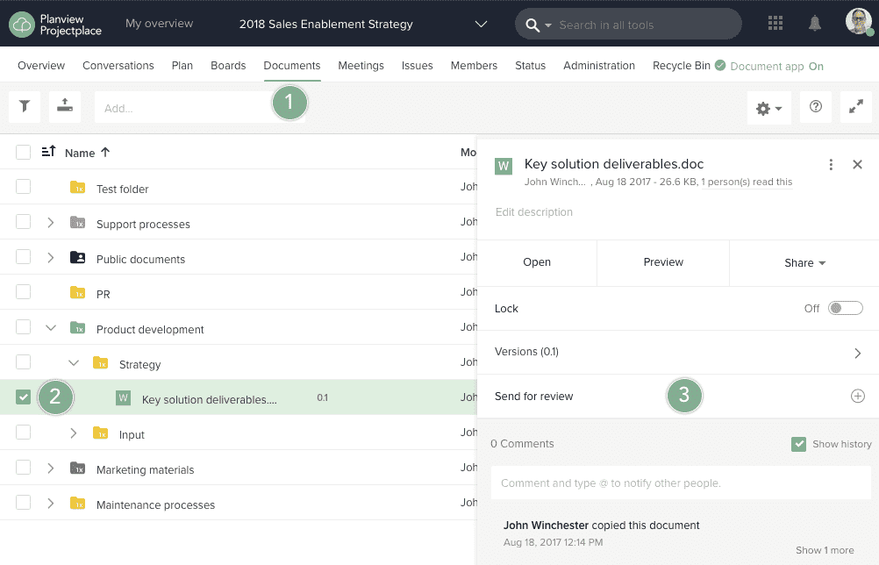Screen dimensions: 879x565
Task: Open the document's three-dot more menu
Action: [x=831, y=165]
